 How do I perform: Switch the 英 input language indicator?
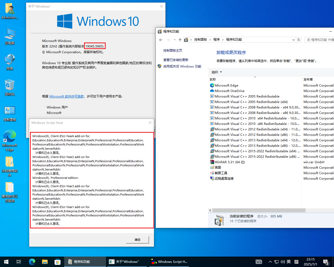pos(289,262)
